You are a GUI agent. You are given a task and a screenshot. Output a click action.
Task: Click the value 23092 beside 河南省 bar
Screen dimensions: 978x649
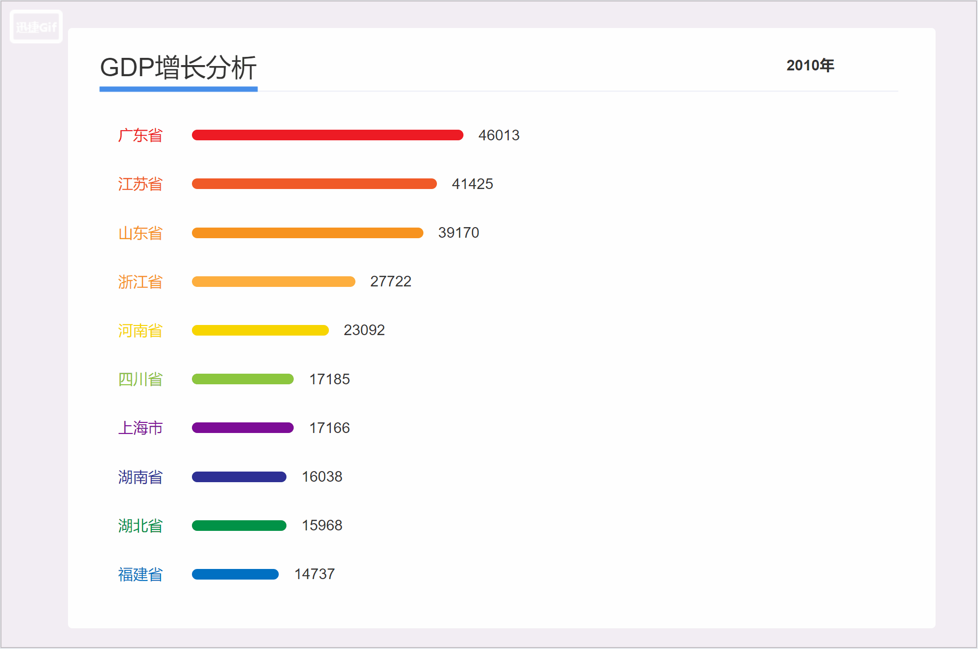365,330
